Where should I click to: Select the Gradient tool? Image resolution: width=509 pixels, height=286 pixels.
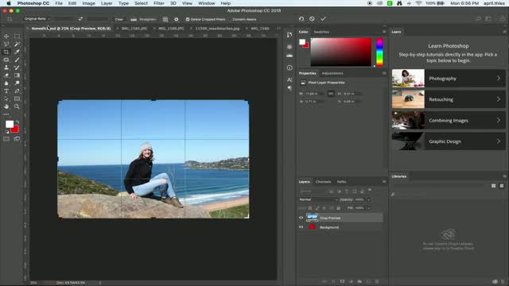point(17,75)
